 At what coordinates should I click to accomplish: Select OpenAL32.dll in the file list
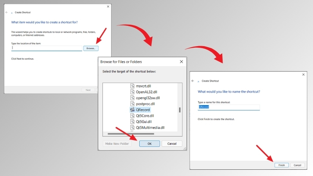click(146, 92)
